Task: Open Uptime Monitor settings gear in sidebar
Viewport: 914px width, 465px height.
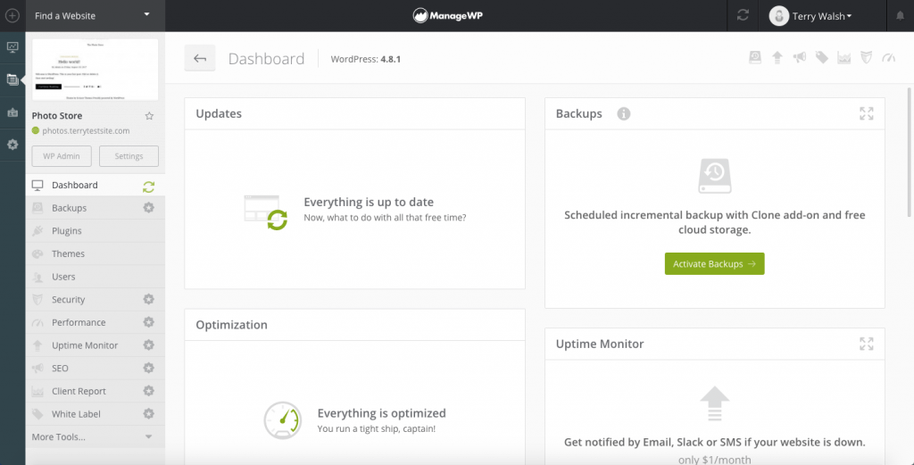Action: click(x=149, y=345)
